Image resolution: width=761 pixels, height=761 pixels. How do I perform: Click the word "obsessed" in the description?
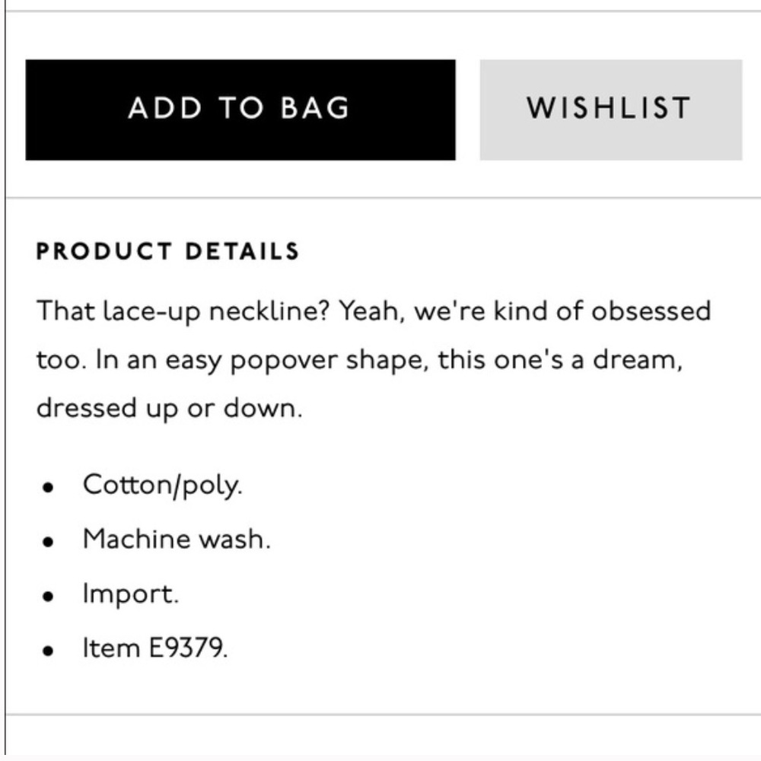coord(651,310)
